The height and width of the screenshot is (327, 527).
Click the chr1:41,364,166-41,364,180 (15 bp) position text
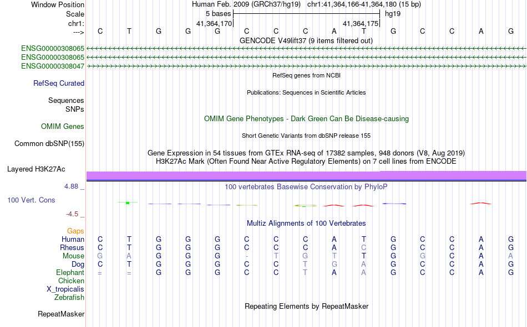pos(364,4)
